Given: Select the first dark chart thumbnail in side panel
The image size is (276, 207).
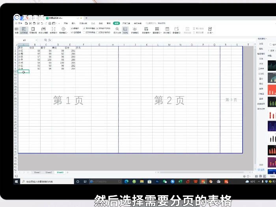Looking at the screenshot, I should point(272,66).
